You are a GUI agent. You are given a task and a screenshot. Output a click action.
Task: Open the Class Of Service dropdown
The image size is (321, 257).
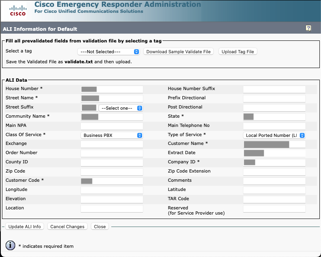click(111, 135)
